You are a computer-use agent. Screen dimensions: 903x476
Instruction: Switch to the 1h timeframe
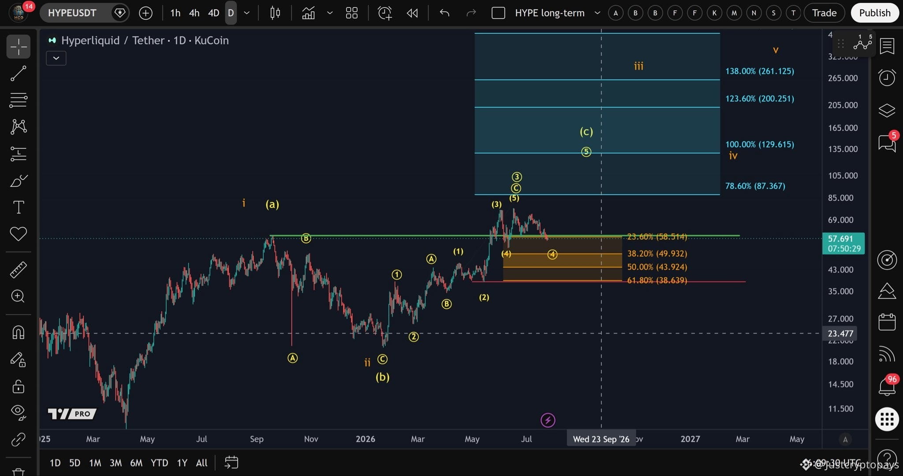coord(175,13)
